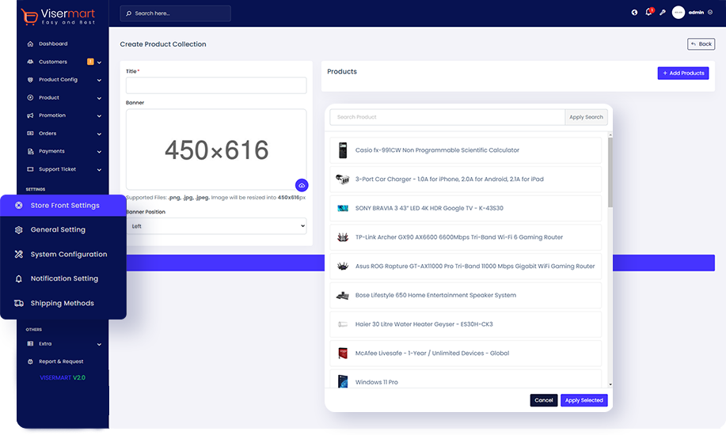The image size is (726, 435).
Task: Click the Visermart logo
Action: tap(58, 16)
